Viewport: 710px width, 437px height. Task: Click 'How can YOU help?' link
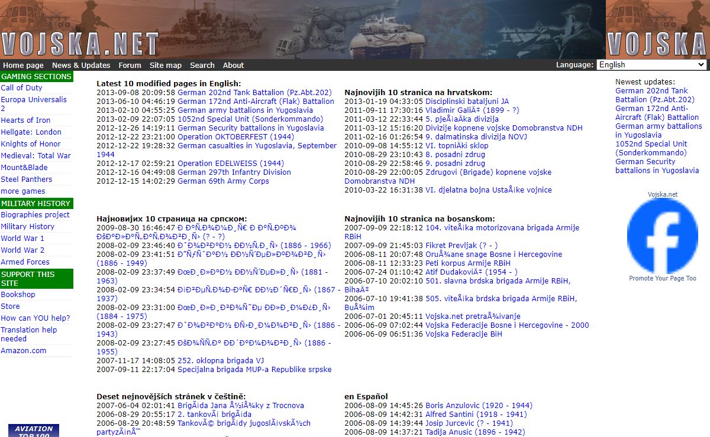click(x=35, y=318)
